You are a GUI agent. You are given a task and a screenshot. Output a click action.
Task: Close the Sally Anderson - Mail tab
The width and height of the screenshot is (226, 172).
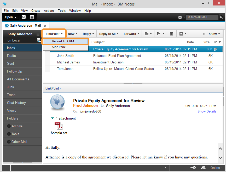click(45, 26)
